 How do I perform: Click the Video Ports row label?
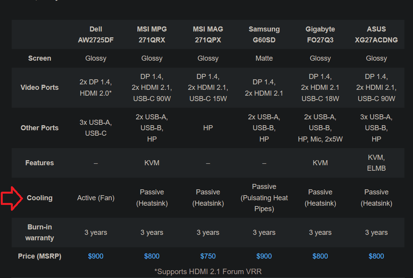39,87
